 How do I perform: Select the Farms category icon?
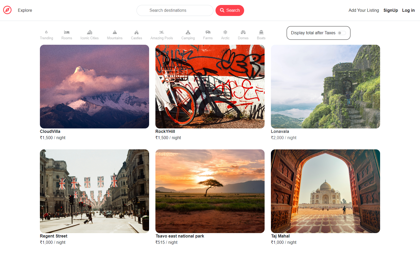click(208, 32)
